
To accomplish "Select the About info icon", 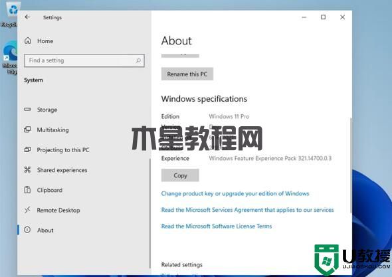I will [x=27, y=230].
